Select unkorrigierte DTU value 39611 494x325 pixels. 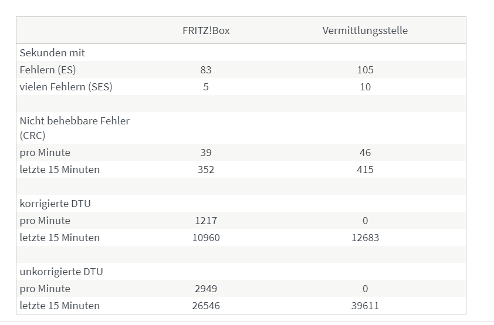click(x=365, y=306)
